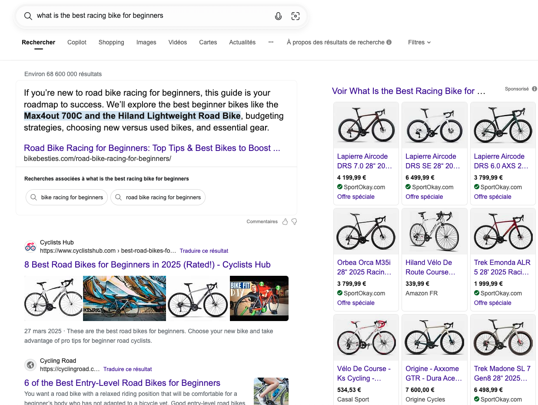The height and width of the screenshot is (405, 538).
Task: Open Trek Madone SL 7 product image
Action: 503,338
